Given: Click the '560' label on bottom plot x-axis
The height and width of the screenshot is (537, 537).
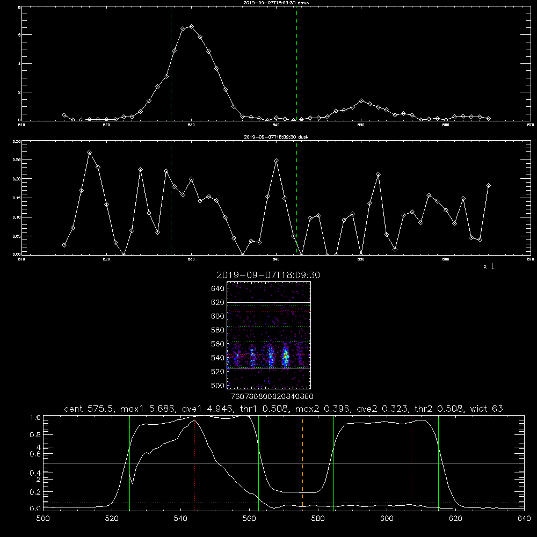Looking at the screenshot, I should 249,518.
